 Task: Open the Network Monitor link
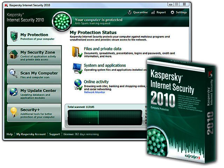tap(94, 92)
